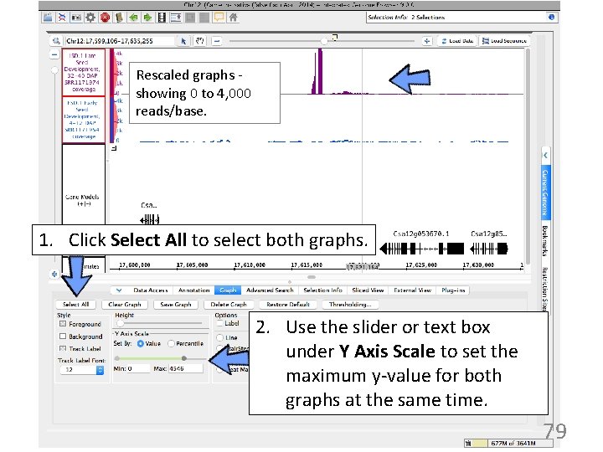Click the Restore Default button
The width and height of the screenshot is (603, 452).
coord(288,305)
